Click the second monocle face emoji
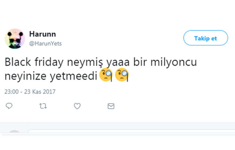This screenshot has height=150, width=235. click(121, 76)
